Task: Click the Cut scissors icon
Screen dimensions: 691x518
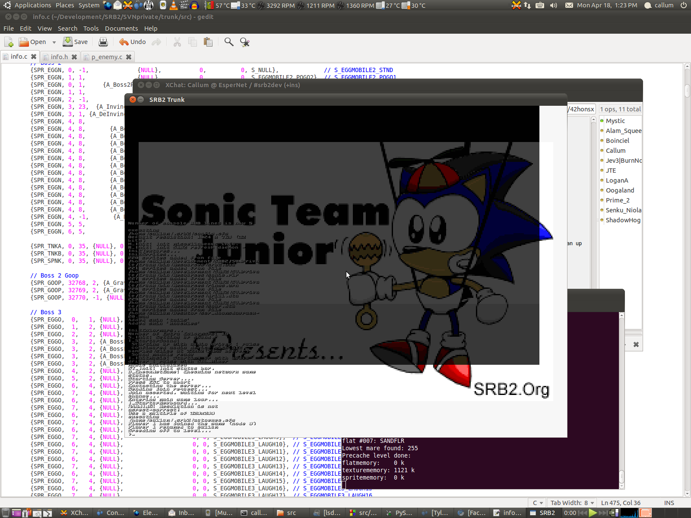Action: [177, 42]
